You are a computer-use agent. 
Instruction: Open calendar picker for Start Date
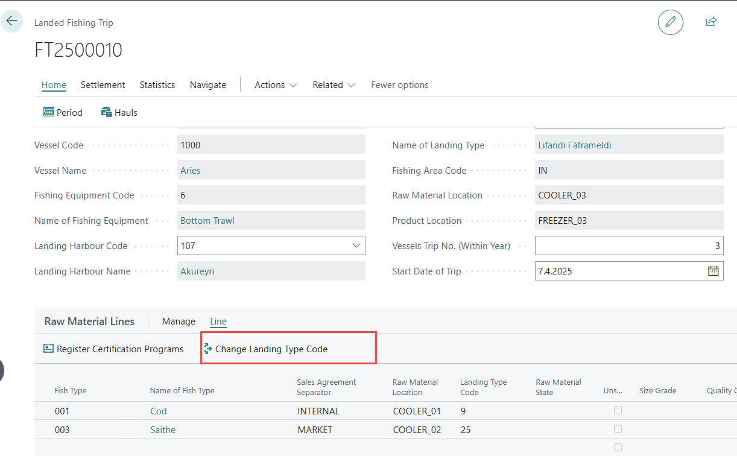[713, 271]
